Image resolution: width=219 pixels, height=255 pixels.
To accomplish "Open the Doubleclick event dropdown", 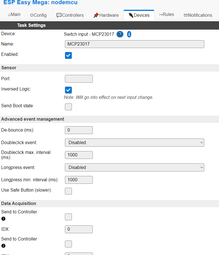I will 135,143.
